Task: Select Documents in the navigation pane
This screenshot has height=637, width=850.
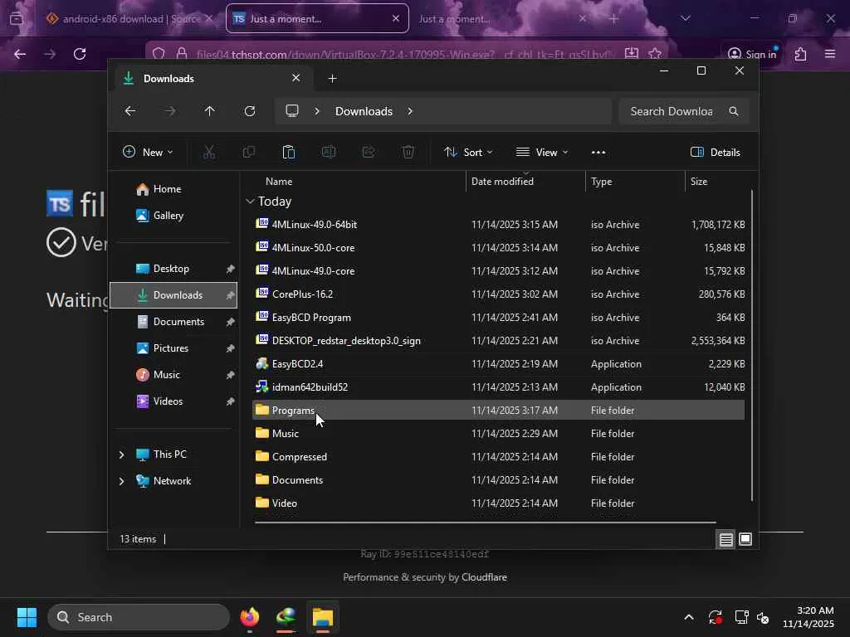Action: [x=173, y=322]
